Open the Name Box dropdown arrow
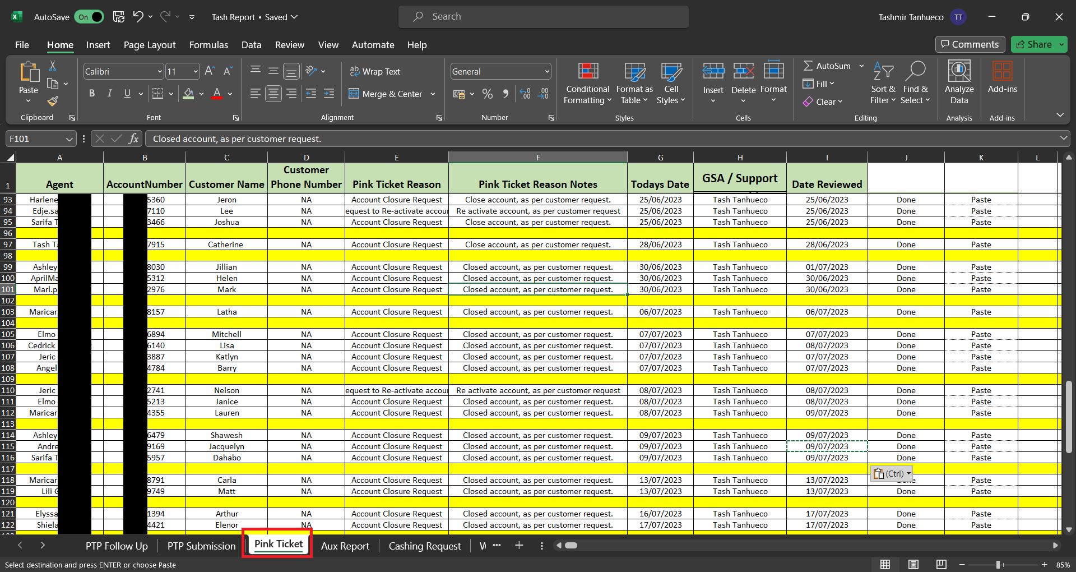This screenshot has width=1076, height=572. tap(69, 139)
